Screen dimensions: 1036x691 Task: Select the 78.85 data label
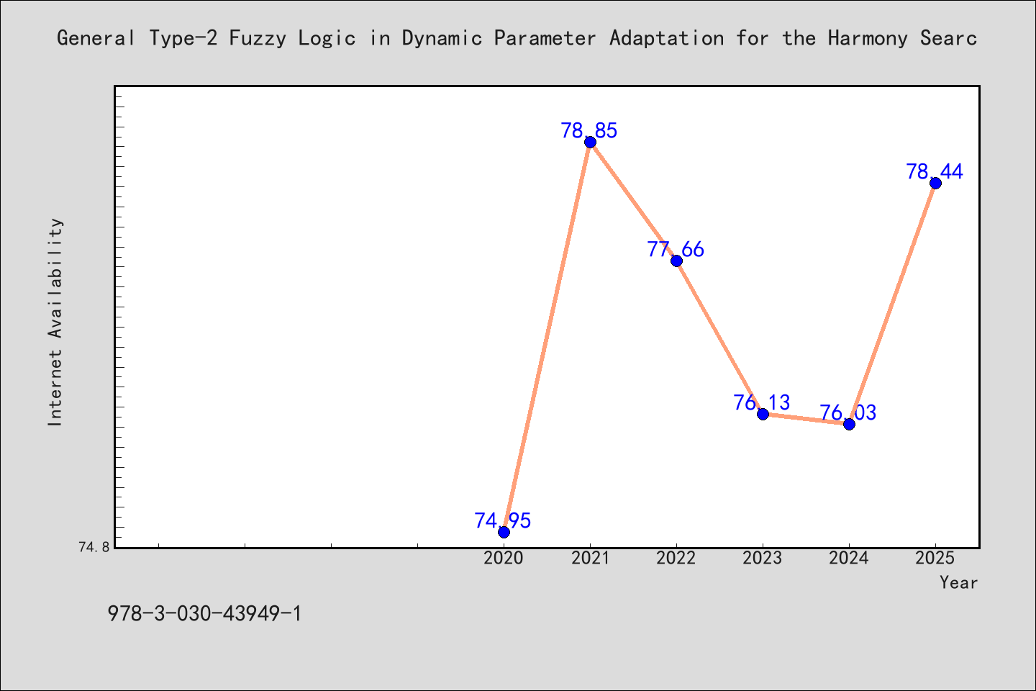point(589,130)
